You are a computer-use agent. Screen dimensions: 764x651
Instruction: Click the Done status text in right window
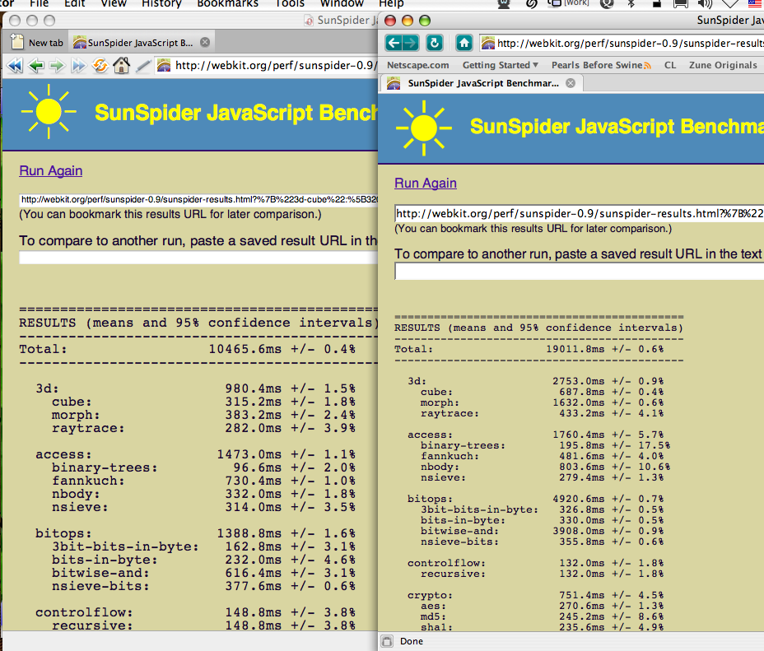[412, 641]
